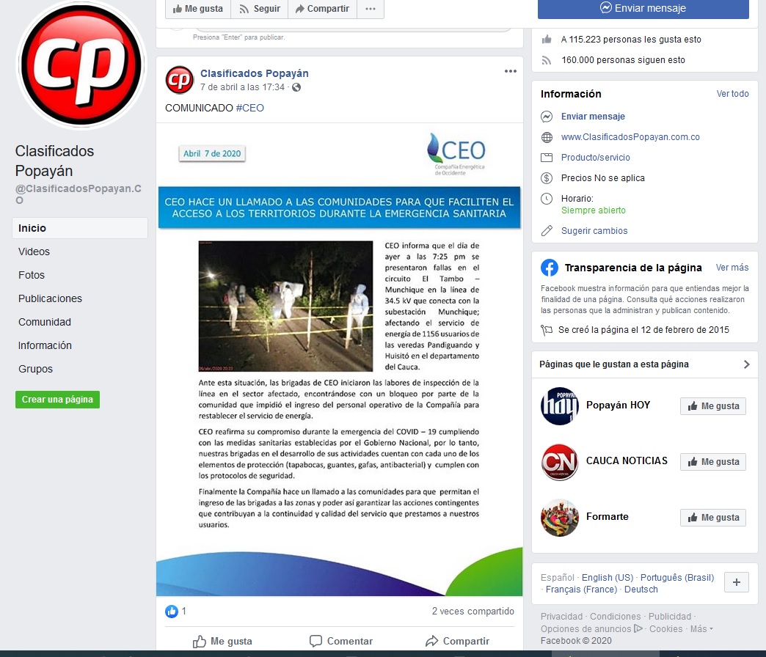Click the Facebook logo in Transparencia section
This screenshot has width=766, height=657.
(x=550, y=268)
